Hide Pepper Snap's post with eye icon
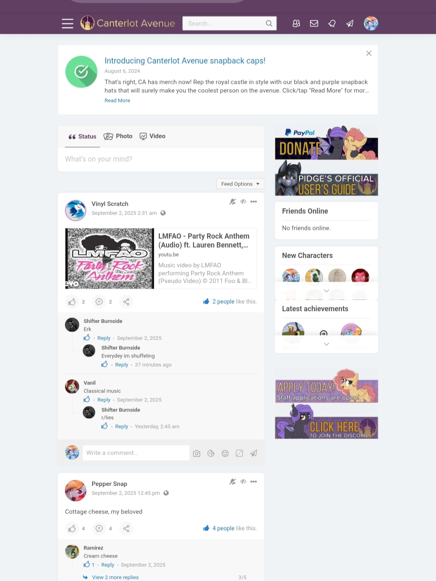This screenshot has height=581, width=436. click(243, 482)
